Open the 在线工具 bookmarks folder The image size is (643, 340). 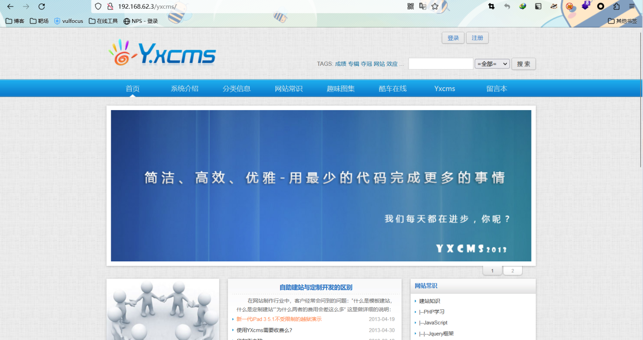click(103, 21)
